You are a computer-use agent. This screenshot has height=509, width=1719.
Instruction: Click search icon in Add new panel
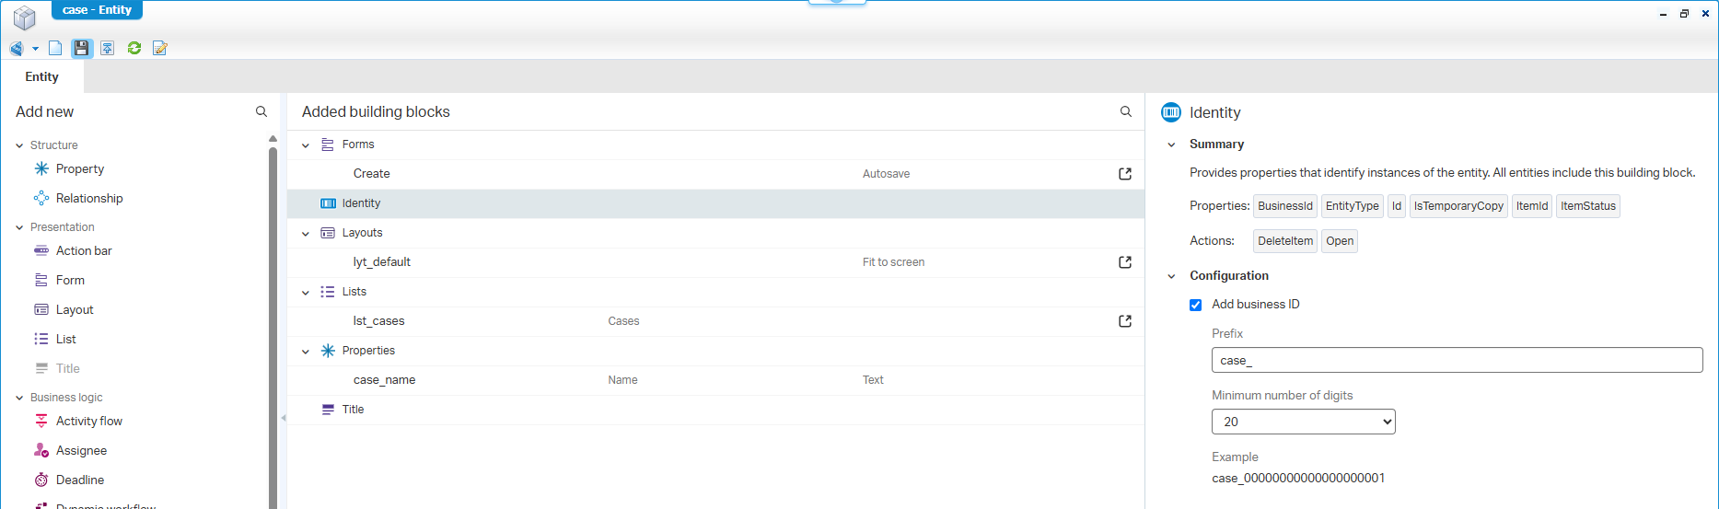[x=261, y=111]
